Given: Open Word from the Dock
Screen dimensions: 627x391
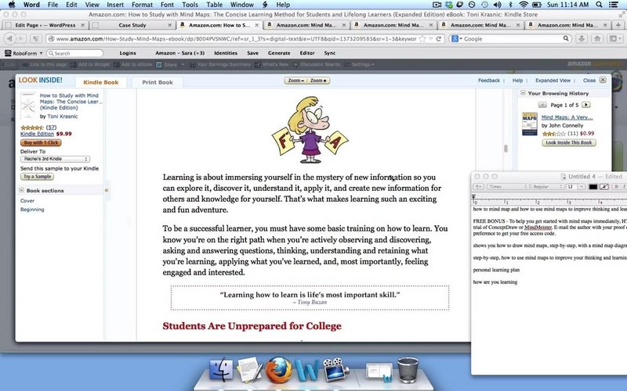Looking at the screenshot, I should (306, 370).
